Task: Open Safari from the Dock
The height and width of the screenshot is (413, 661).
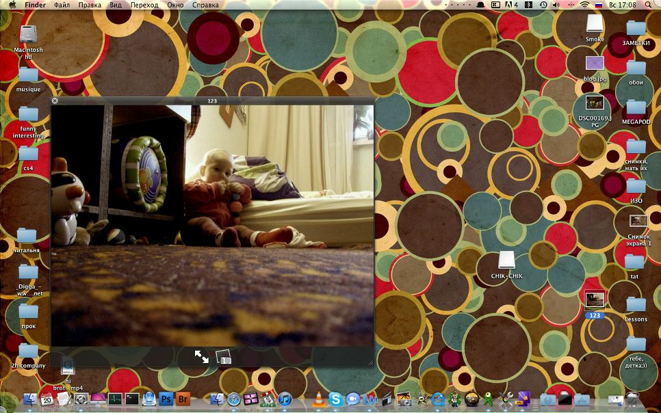Action: (x=234, y=399)
